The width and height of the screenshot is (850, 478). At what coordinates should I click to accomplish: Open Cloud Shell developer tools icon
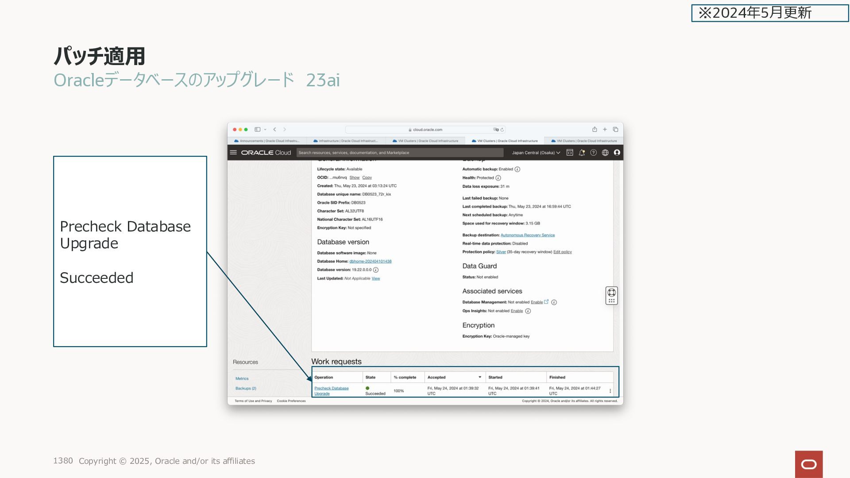coord(570,153)
